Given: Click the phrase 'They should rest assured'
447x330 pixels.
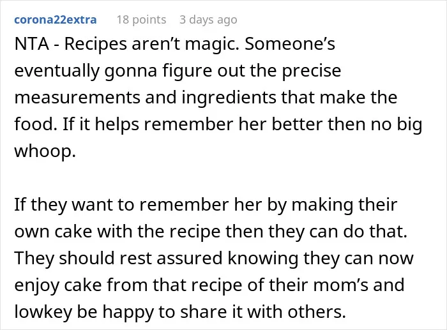Looking at the screenshot, I should 118,258.
